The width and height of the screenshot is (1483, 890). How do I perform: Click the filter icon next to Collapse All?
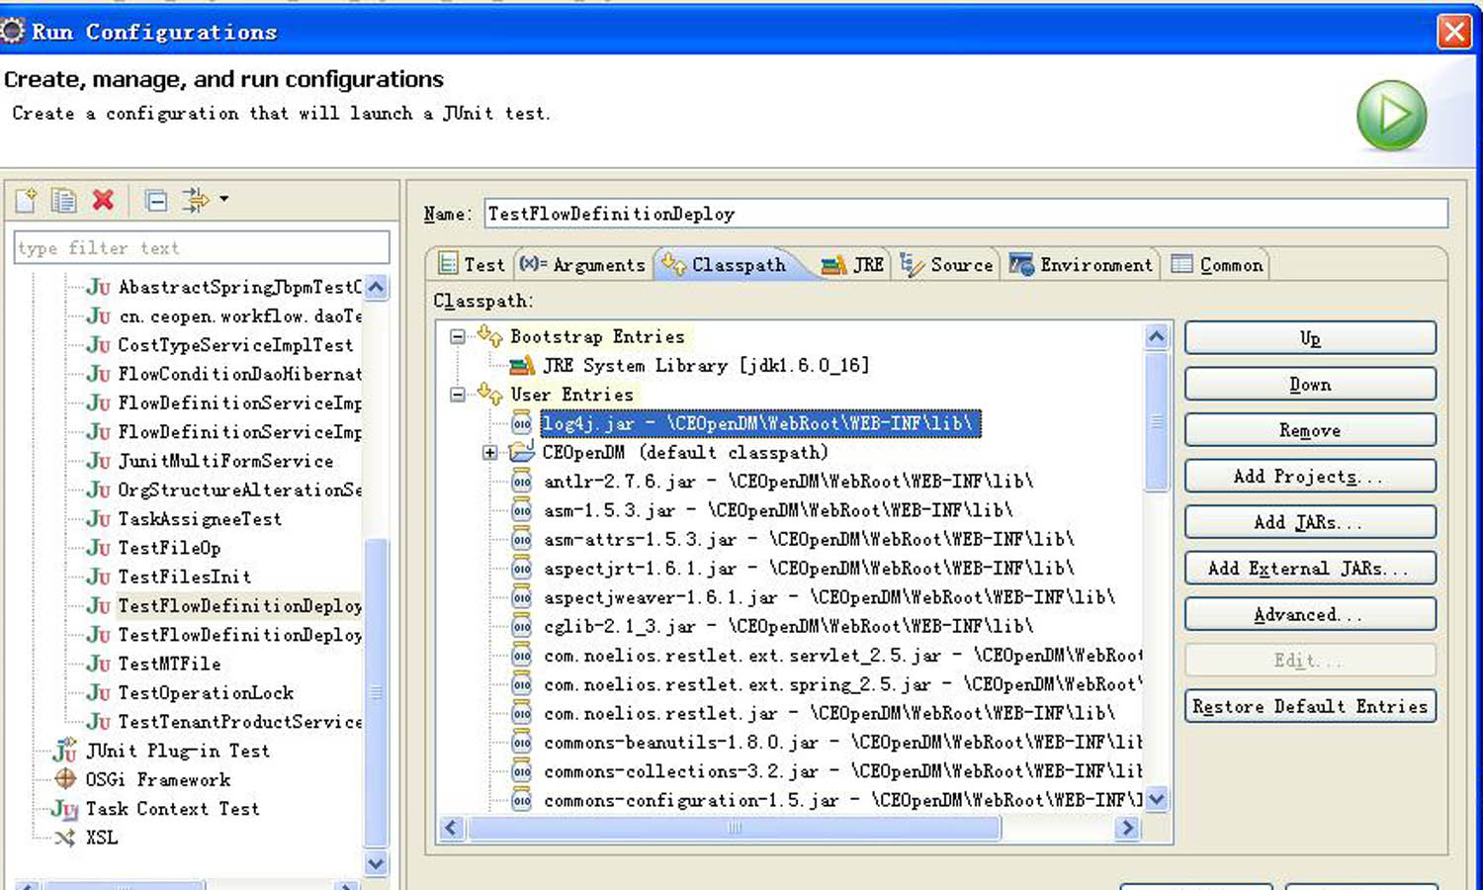pos(196,200)
